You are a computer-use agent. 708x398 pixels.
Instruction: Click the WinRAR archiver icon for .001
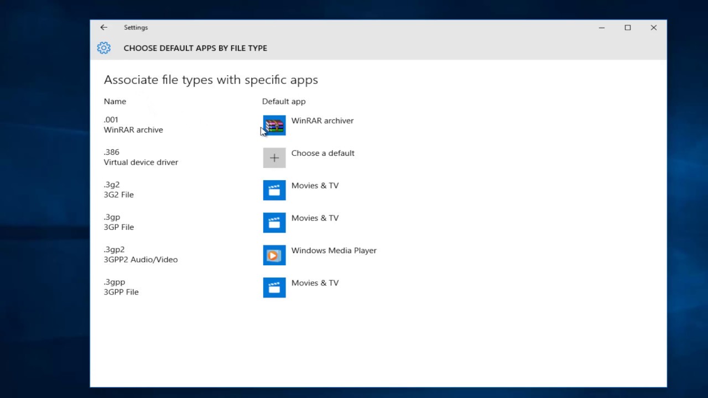point(274,125)
